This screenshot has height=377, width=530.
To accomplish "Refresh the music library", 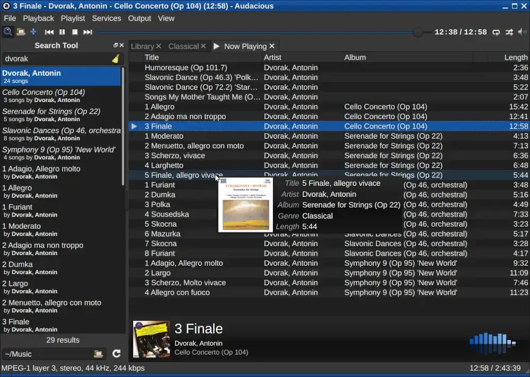I will click(117, 354).
